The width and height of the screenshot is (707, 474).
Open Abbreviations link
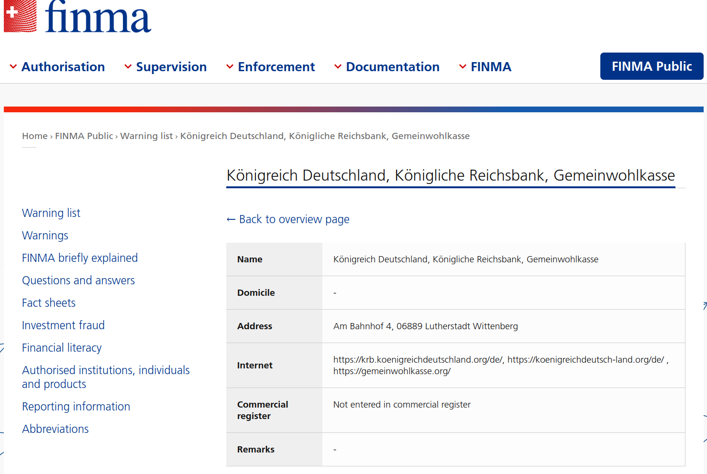click(x=55, y=429)
